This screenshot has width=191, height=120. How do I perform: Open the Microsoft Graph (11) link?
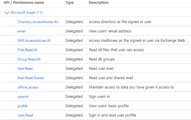pyautogui.click(x=27, y=13)
